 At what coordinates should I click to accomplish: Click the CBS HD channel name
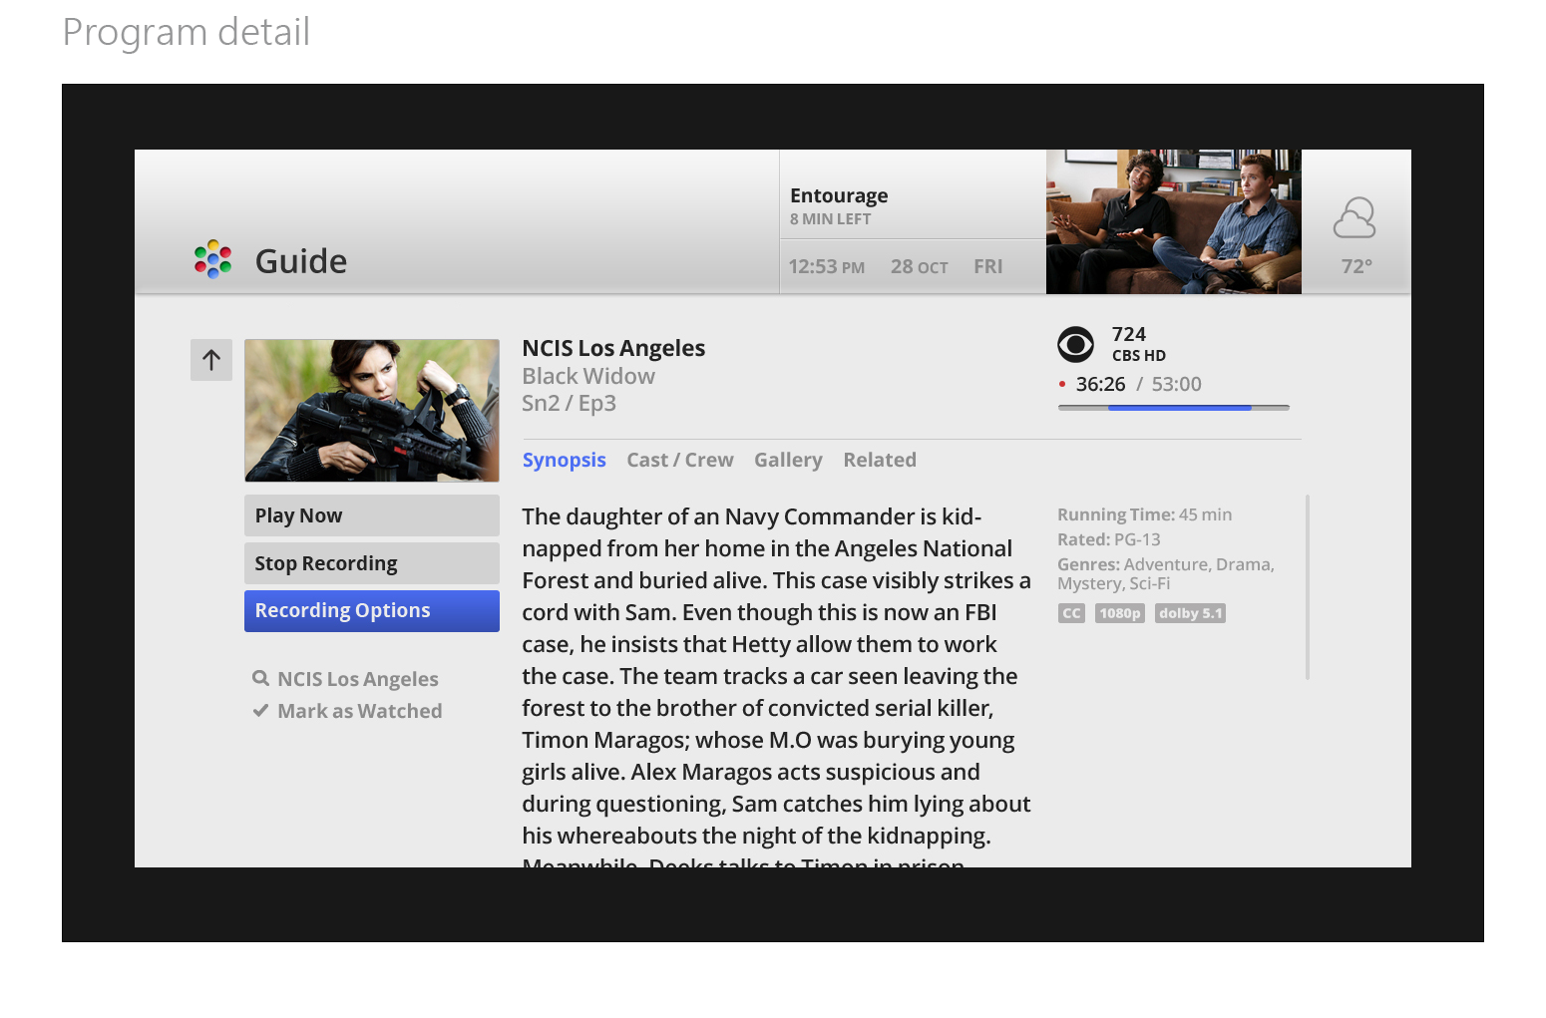click(x=1139, y=356)
